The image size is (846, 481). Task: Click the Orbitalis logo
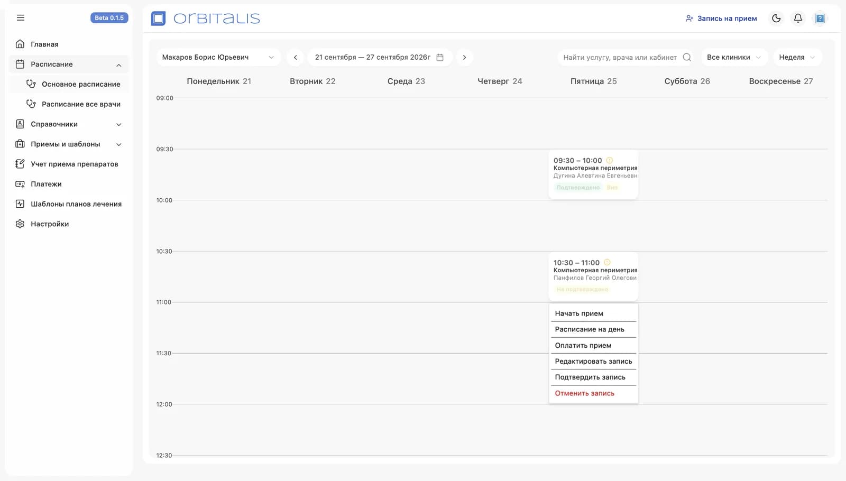[x=206, y=18]
